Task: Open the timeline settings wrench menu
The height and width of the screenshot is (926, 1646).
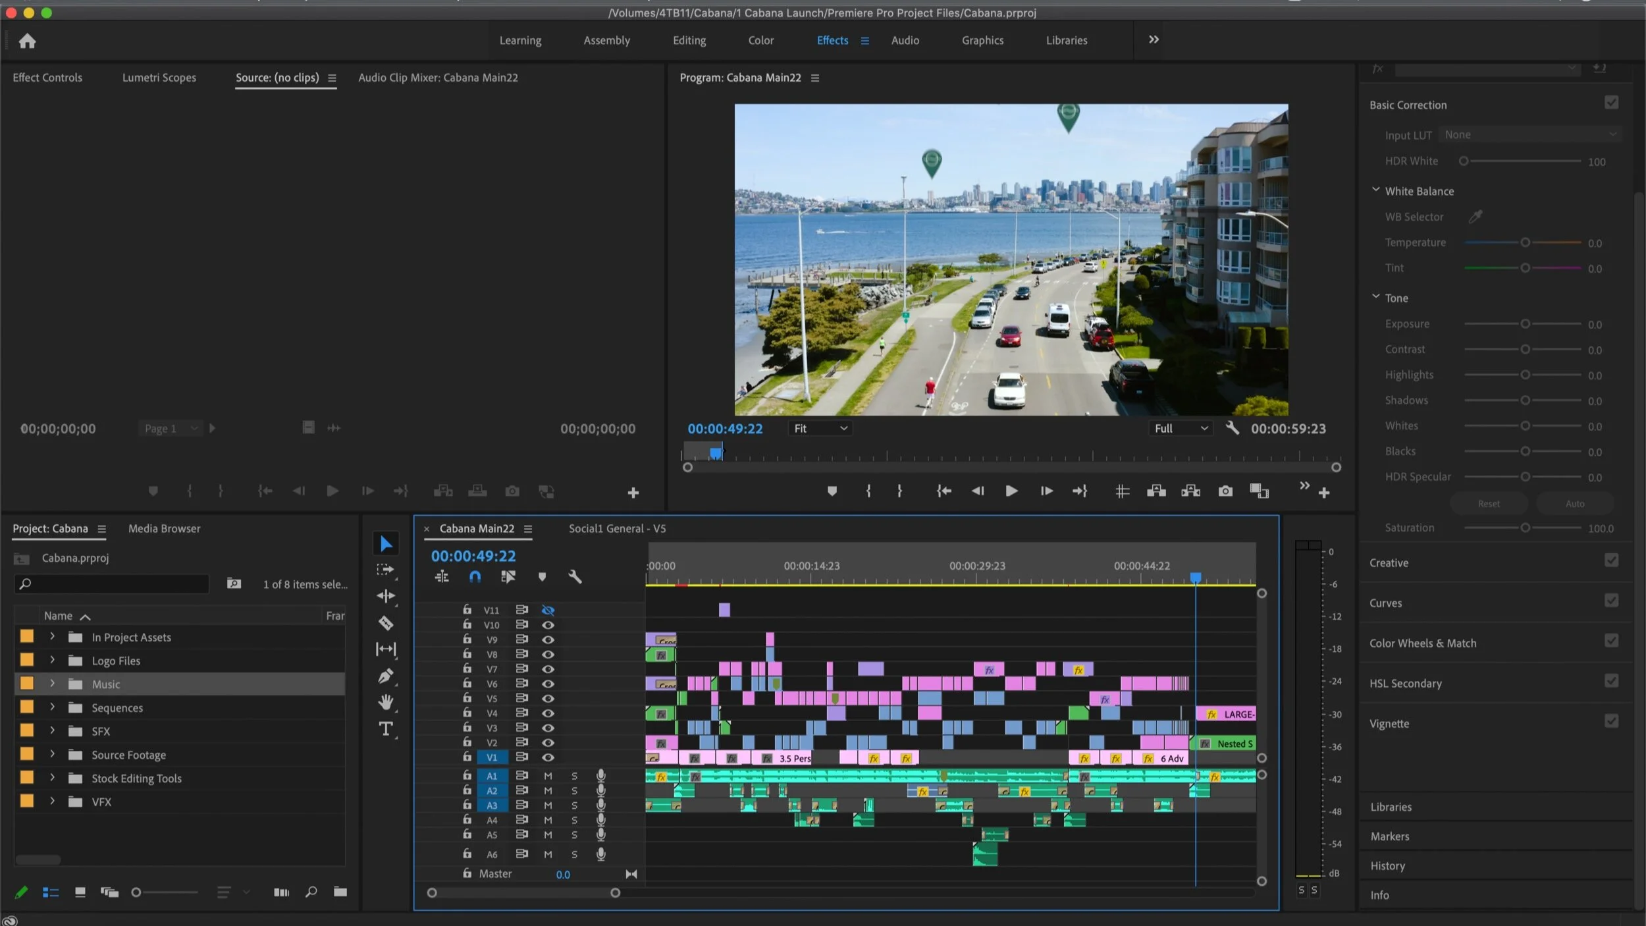Action: tap(575, 576)
